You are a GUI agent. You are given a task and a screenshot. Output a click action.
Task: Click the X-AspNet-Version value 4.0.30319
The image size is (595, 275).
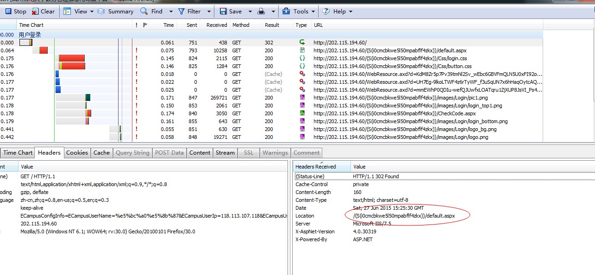point(364,231)
